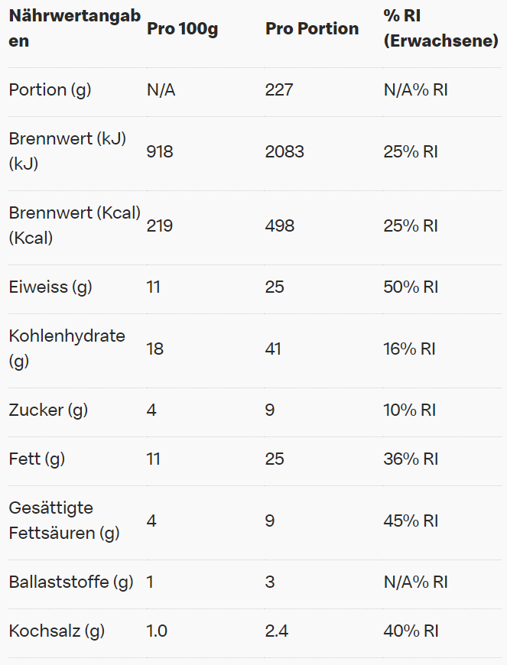The width and height of the screenshot is (507, 665).
Task: Click the 'Fett (g)' row label
Action: tap(37, 459)
